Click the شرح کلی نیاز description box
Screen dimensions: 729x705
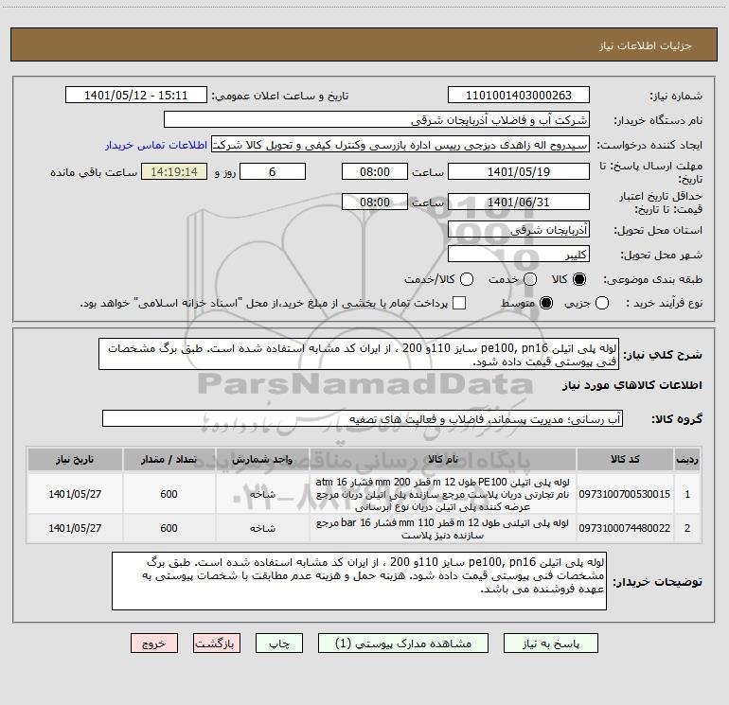[359, 354]
